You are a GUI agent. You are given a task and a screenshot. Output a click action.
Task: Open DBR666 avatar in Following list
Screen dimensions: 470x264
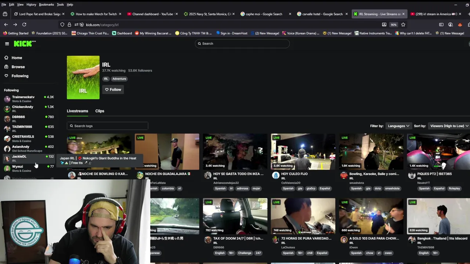coord(7,119)
